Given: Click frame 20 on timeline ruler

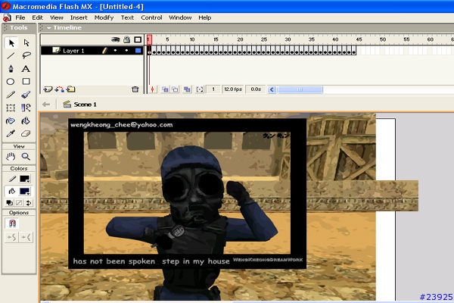Looking at the screenshot, I should (x=240, y=39).
